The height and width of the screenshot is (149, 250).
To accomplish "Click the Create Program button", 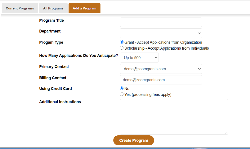I will [134, 140].
